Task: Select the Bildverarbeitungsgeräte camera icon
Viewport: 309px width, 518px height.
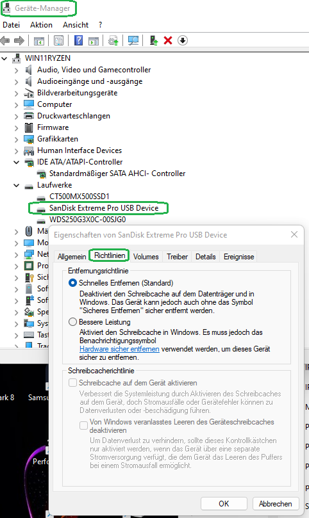Action: point(29,93)
